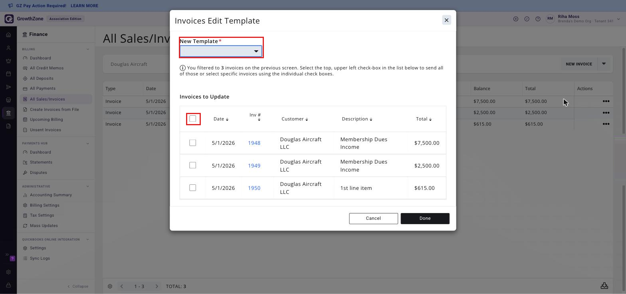Viewport: 626px width, 294px height.
Task: Open invoice number 1949 link
Action: (x=254, y=166)
